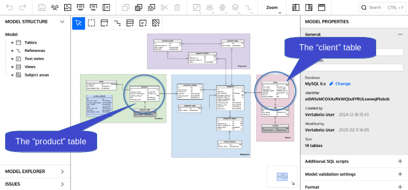
Task: Expand the Views tree node
Action: coord(12,67)
